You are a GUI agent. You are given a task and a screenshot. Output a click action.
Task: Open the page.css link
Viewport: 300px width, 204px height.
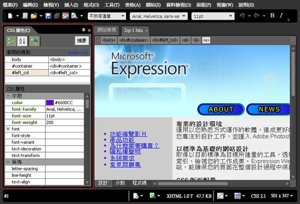click(78, 53)
